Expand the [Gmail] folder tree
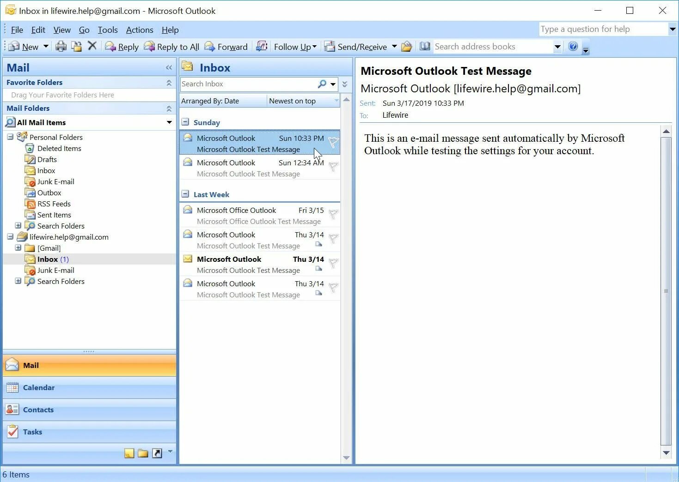The width and height of the screenshot is (679, 482). [18, 248]
